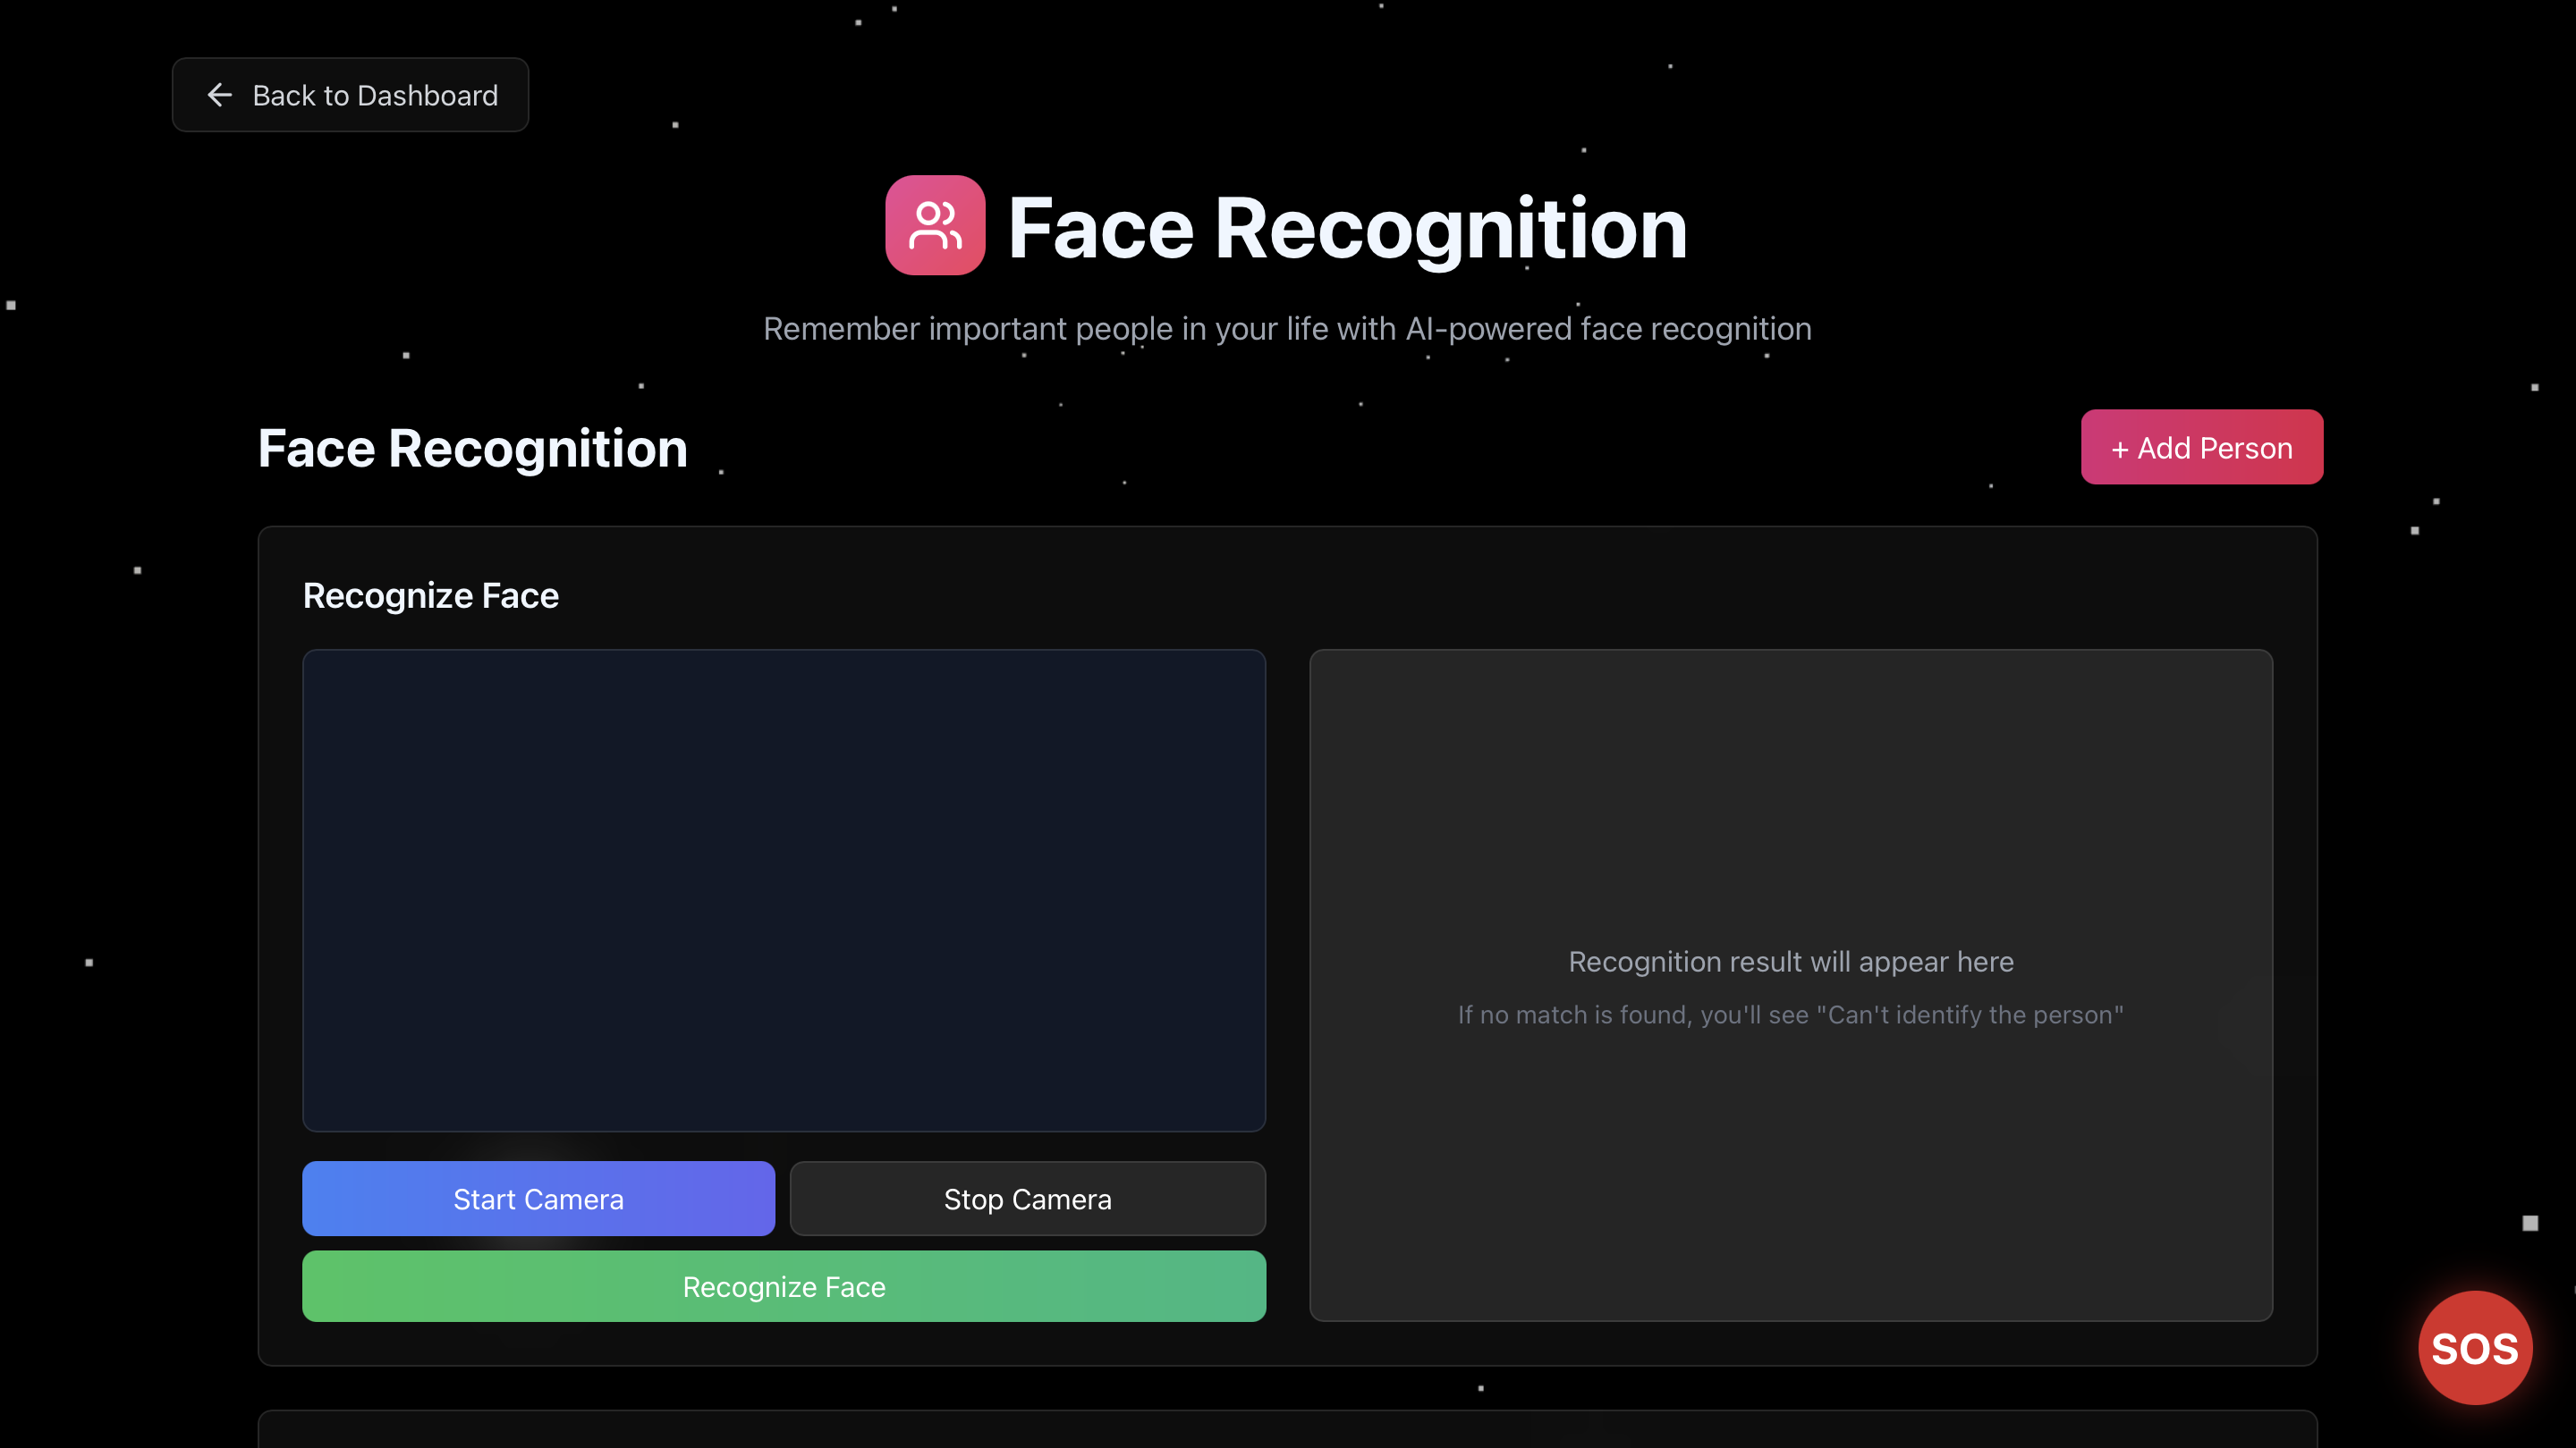Click 'Recognition result will appear here' text
The height and width of the screenshot is (1448, 2576).
(1790, 962)
